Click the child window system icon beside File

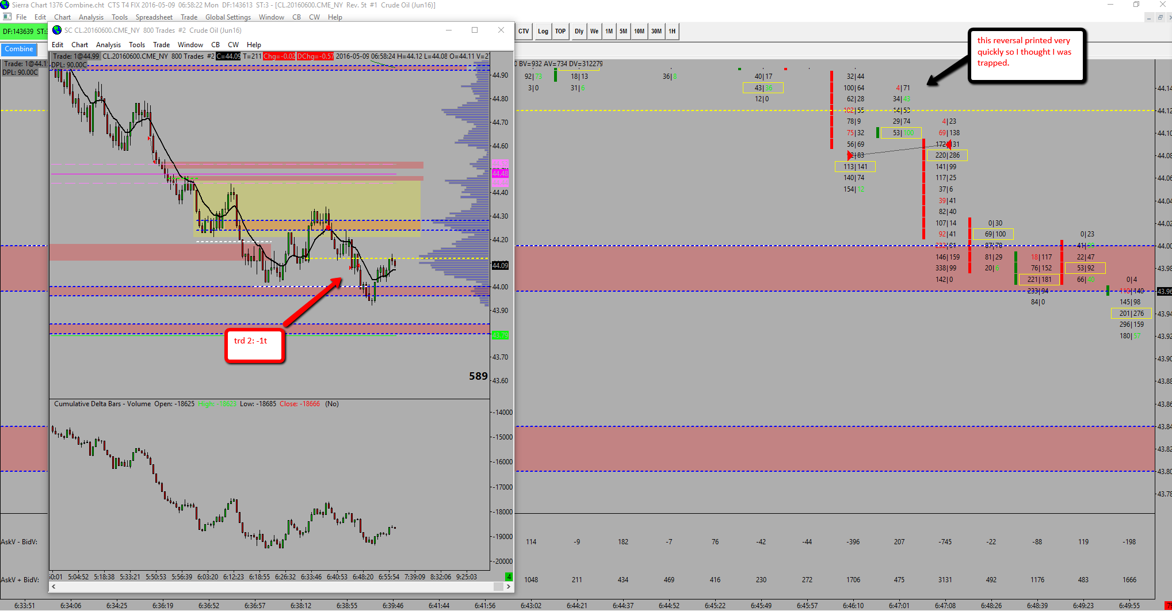point(7,17)
